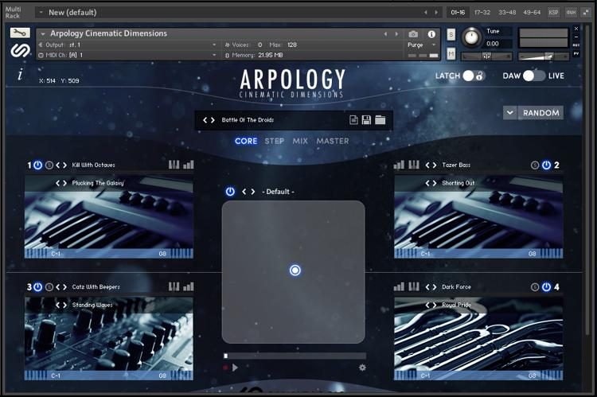The height and width of the screenshot is (397, 597).
Task: Open preset browser folder icon
Action: [380, 120]
